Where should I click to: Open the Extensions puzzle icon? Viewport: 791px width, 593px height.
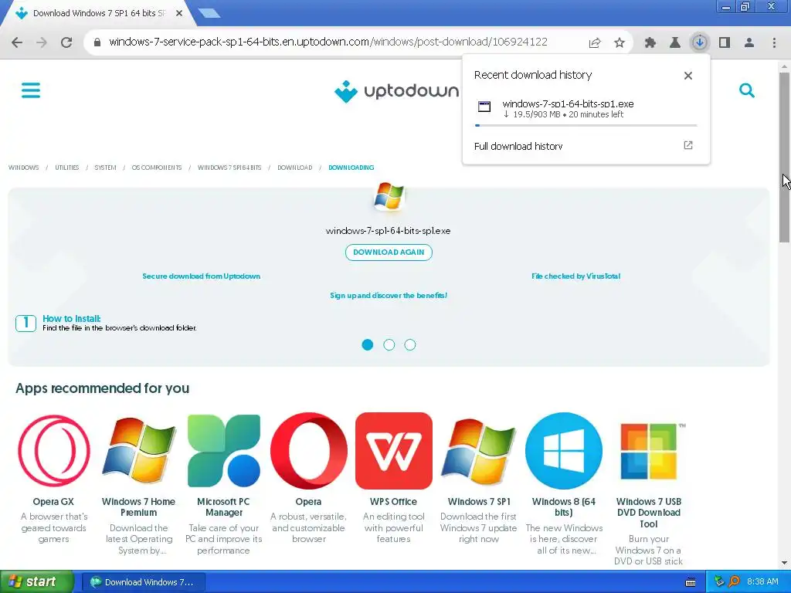coord(650,43)
